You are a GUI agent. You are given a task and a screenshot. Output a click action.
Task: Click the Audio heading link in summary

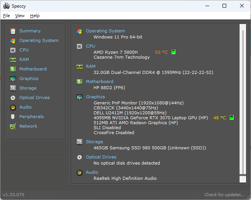[92, 172]
